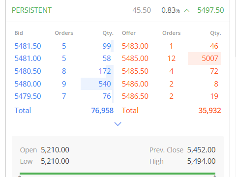Select offer price 5485.50

[135, 71]
